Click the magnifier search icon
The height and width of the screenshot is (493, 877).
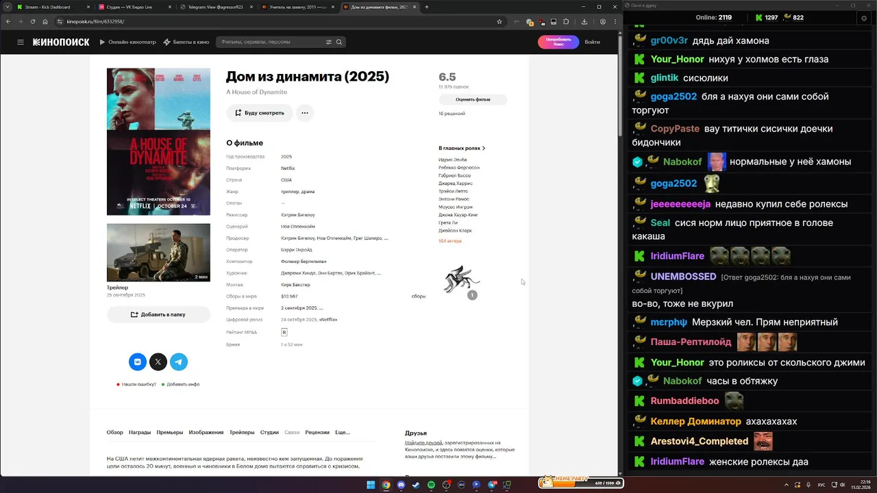[339, 42]
